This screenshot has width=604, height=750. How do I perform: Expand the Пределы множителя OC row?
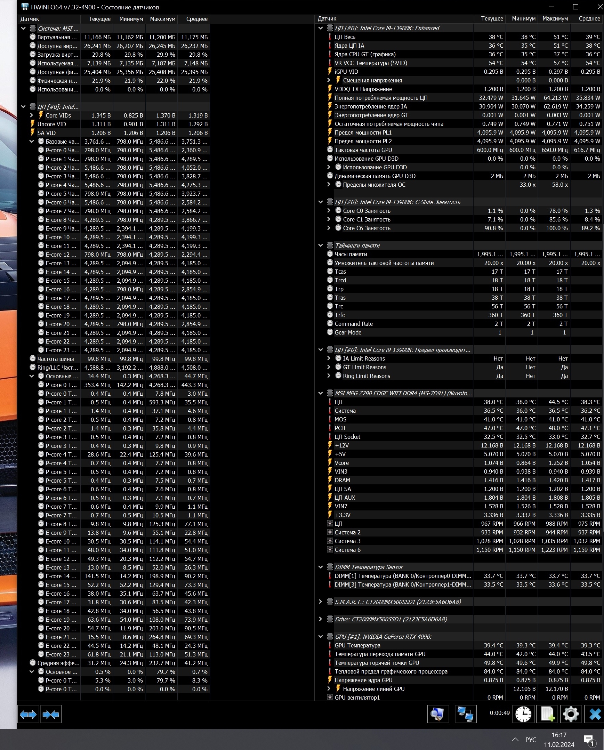pos(329,185)
